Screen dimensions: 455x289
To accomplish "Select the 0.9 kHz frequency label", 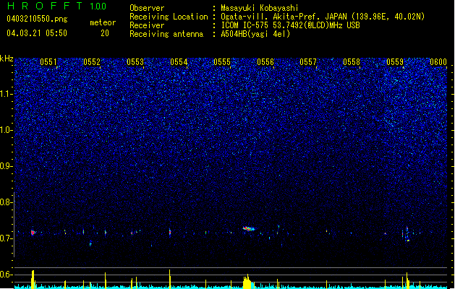I will click(x=7, y=166).
